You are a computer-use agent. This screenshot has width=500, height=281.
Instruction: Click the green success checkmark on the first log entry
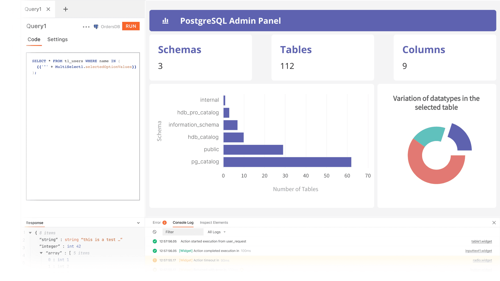155,241
